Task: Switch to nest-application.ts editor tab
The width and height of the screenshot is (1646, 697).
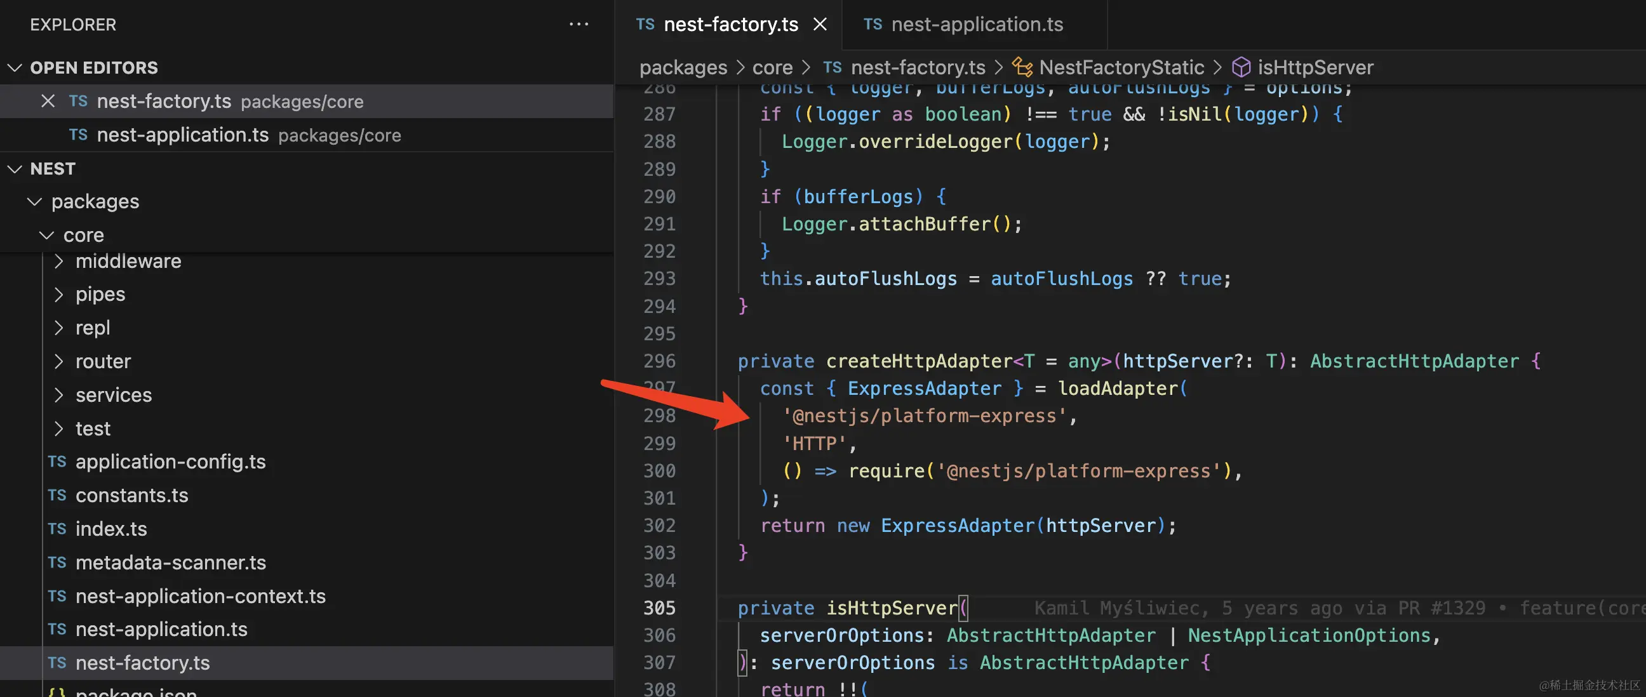Action: pos(975,24)
